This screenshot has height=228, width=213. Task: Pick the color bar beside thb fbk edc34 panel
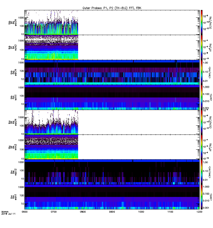[202, 72]
